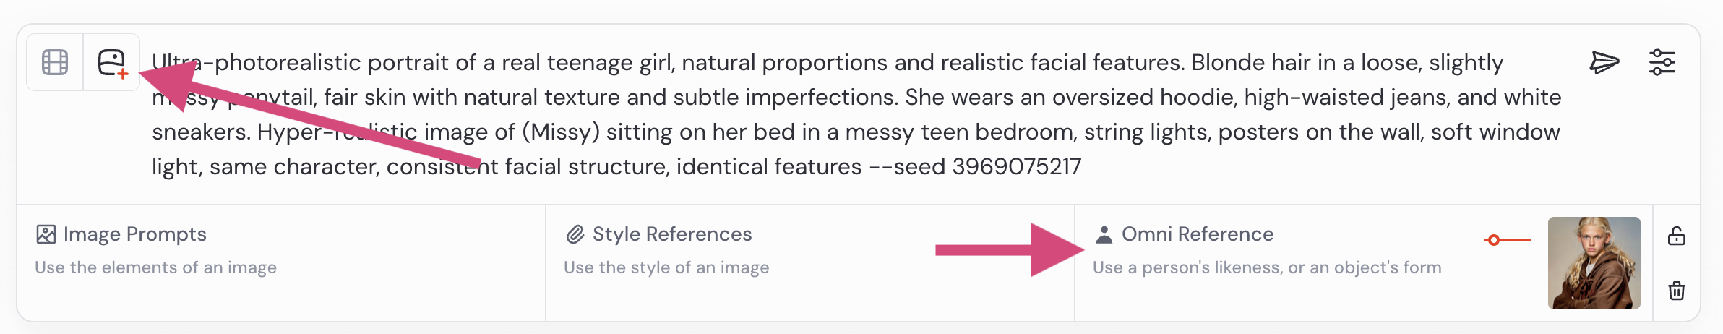Click "Use the style of an image" text

coord(666,267)
